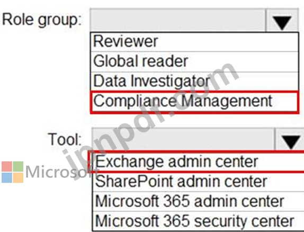Open the Role group dropdown arrow
The width and height of the screenshot is (304, 232).
[282, 20]
